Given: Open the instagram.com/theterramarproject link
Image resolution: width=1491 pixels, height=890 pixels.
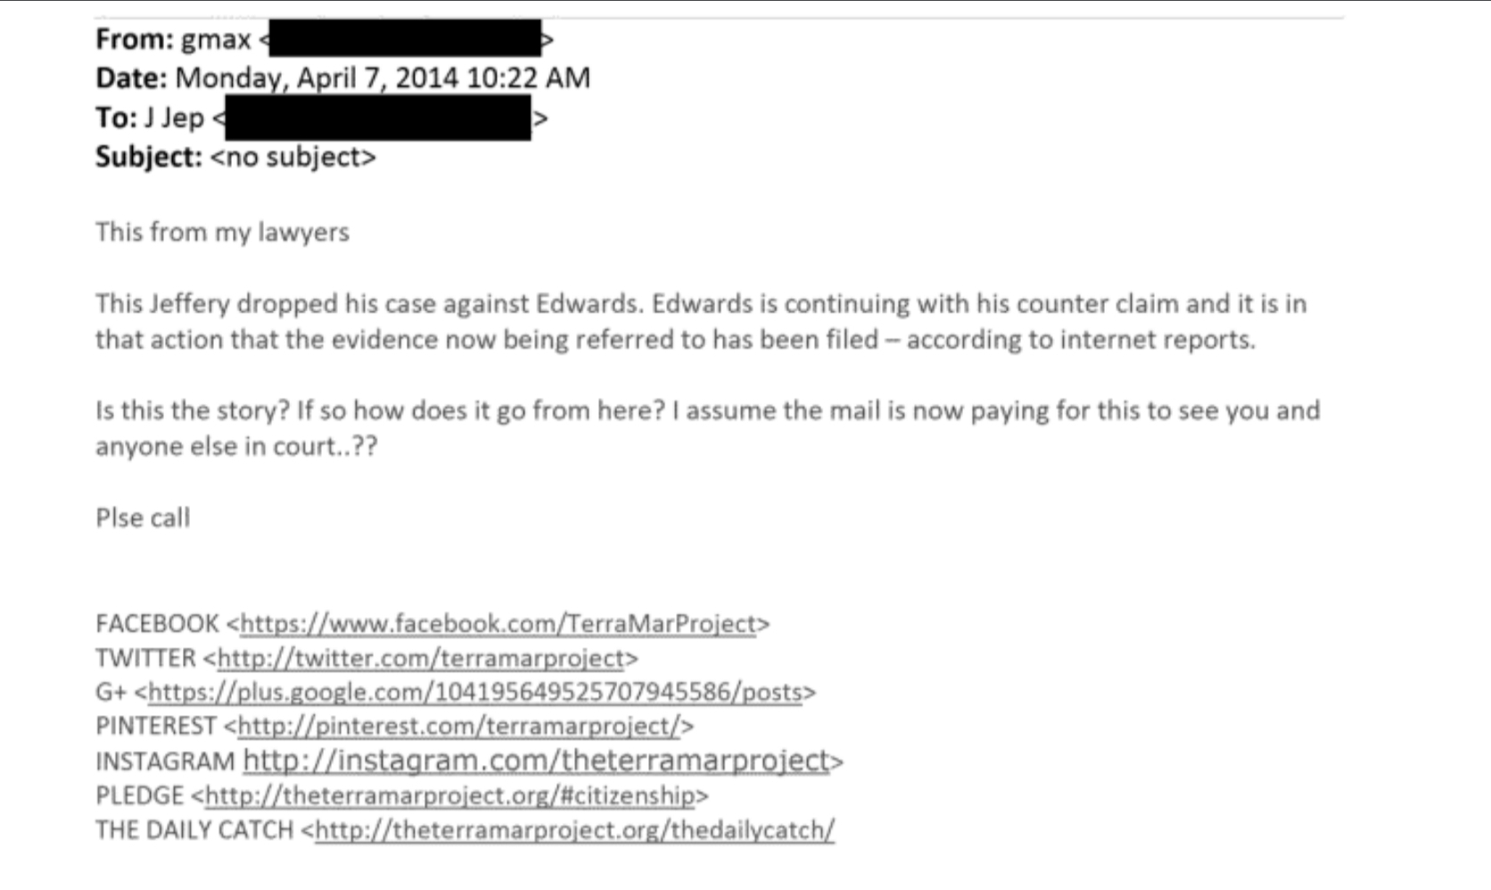Looking at the screenshot, I should coord(537,760).
